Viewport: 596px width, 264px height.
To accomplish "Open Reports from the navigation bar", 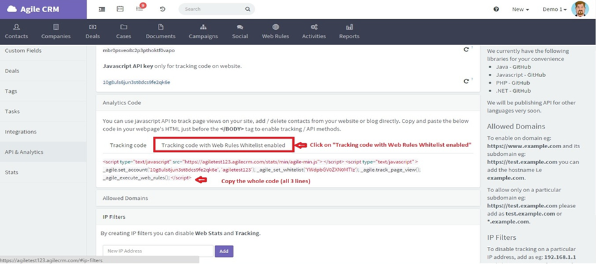I will click(350, 32).
